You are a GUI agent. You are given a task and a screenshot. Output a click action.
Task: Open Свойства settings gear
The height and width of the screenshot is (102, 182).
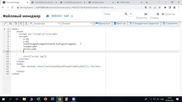[168, 14]
